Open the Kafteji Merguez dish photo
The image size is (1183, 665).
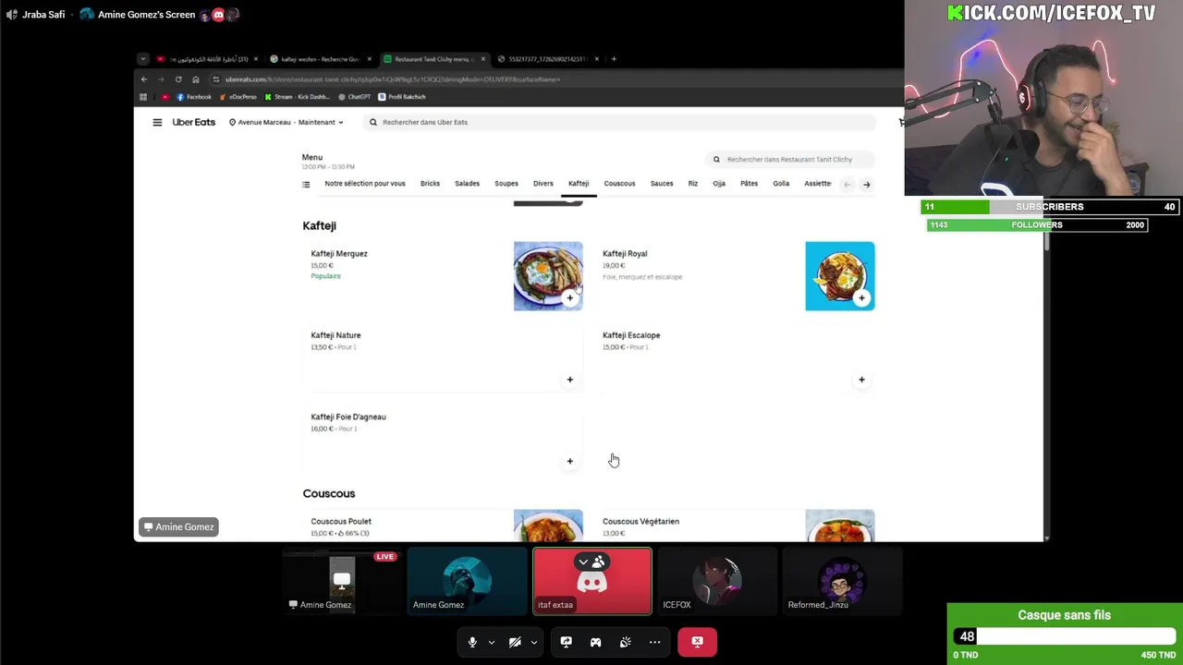[x=548, y=276]
